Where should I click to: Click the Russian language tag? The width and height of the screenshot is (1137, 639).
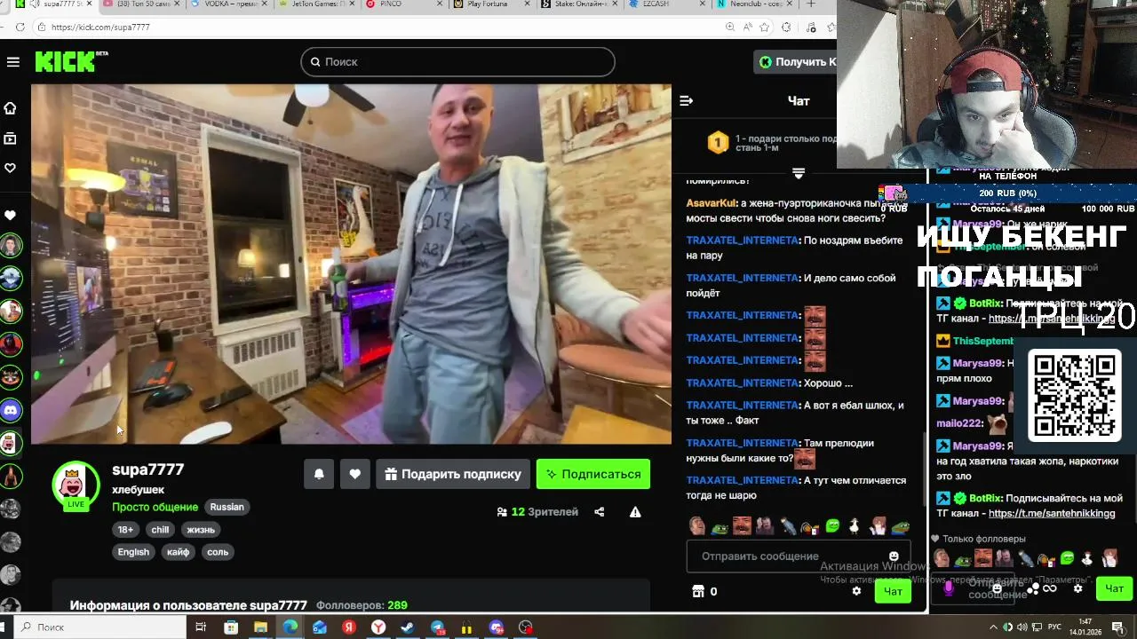(x=227, y=508)
